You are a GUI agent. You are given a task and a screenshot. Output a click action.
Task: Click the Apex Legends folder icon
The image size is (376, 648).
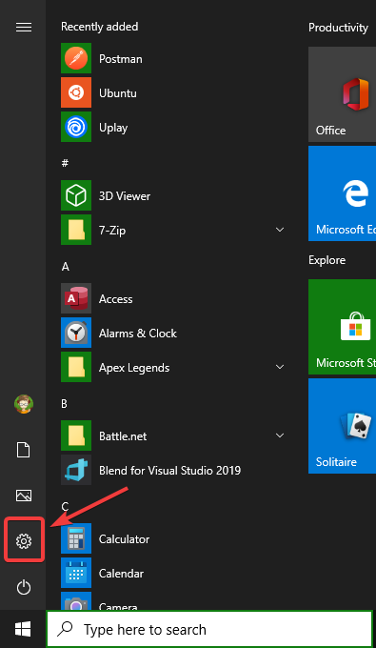click(76, 367)
